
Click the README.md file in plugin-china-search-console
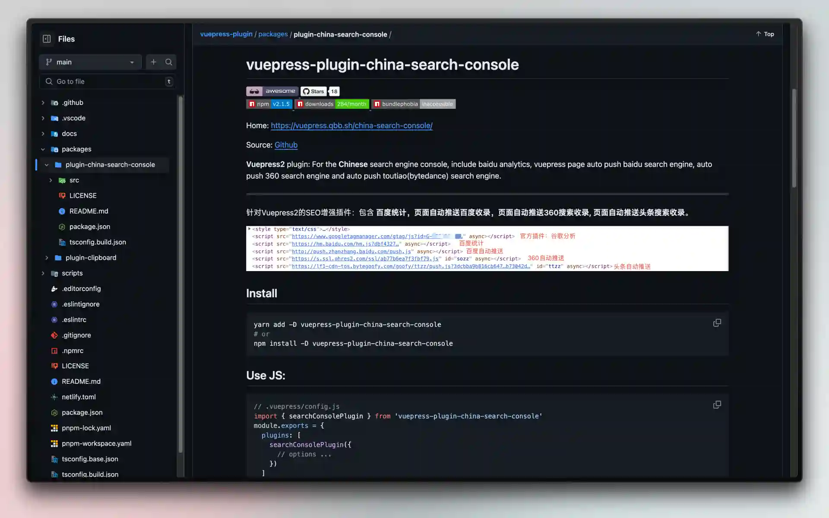coord(89,211)
